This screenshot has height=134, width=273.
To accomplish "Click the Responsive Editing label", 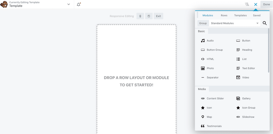I will tap(122, 16).
